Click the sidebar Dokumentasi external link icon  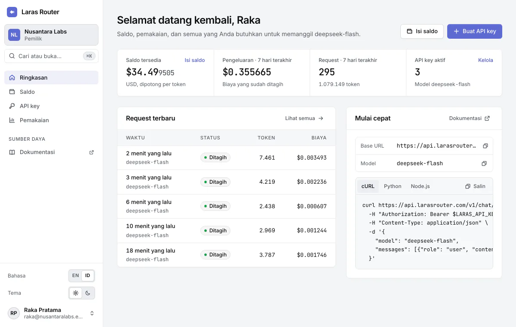point(91,152)
